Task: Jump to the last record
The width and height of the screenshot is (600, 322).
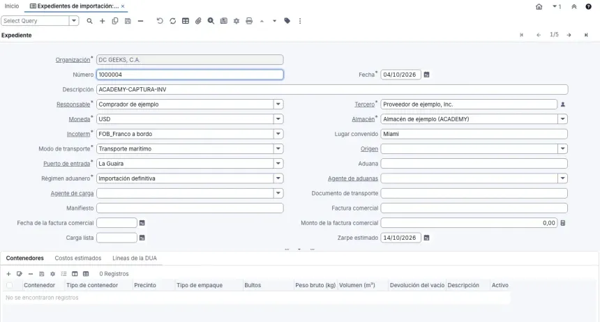Action: pyautogui.click(x=586, y=35)
